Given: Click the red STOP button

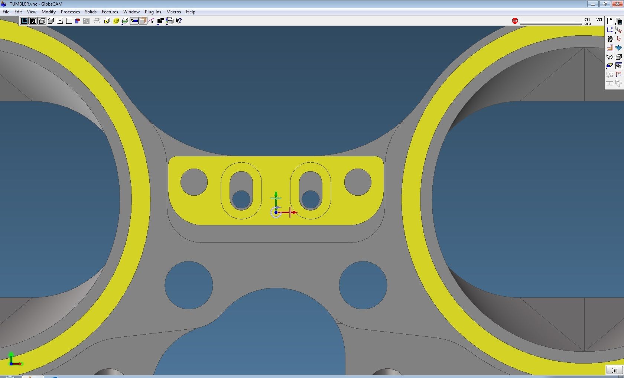Looking at the screenshot, I should click(515, 21).
